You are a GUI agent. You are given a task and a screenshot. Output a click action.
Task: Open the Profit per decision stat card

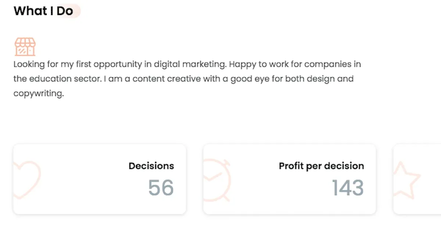click(x=289, y=179)
